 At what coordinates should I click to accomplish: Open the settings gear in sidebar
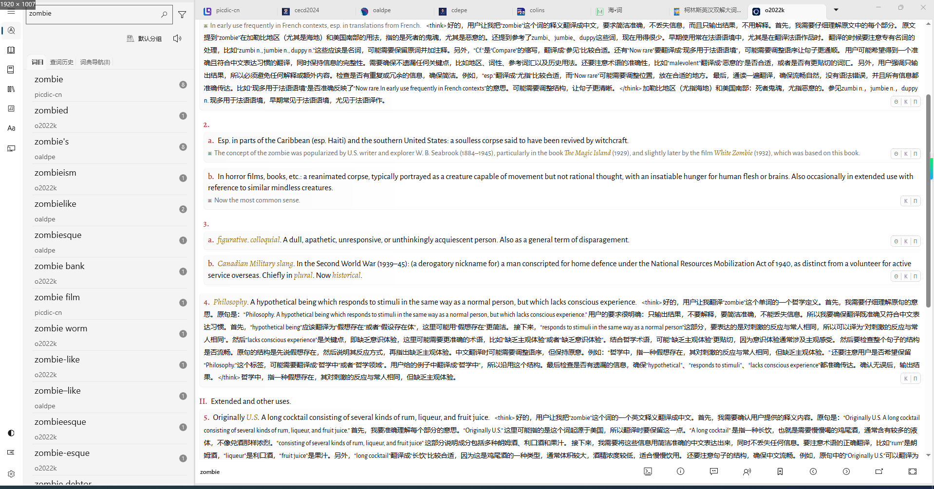pyautogui.click(x=11, y=473)
